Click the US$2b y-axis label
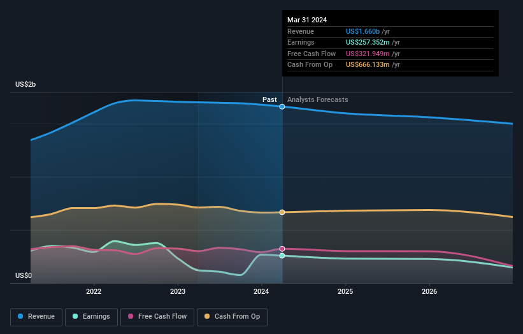This screenshot has height=334, width=523. click(25, 84)
